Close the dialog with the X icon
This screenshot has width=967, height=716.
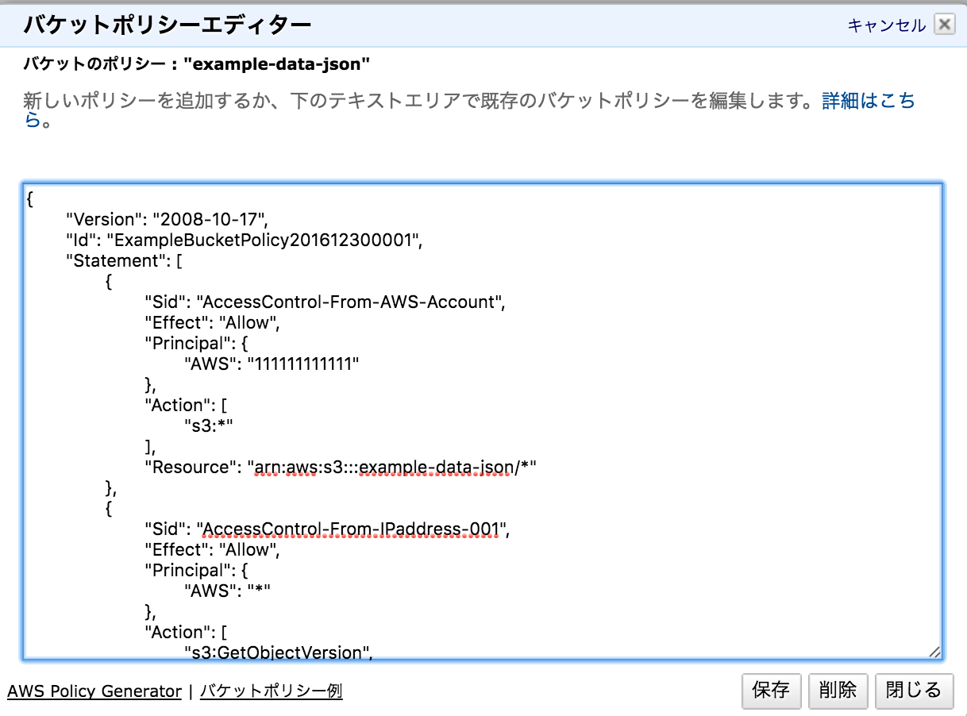point(944,25)
